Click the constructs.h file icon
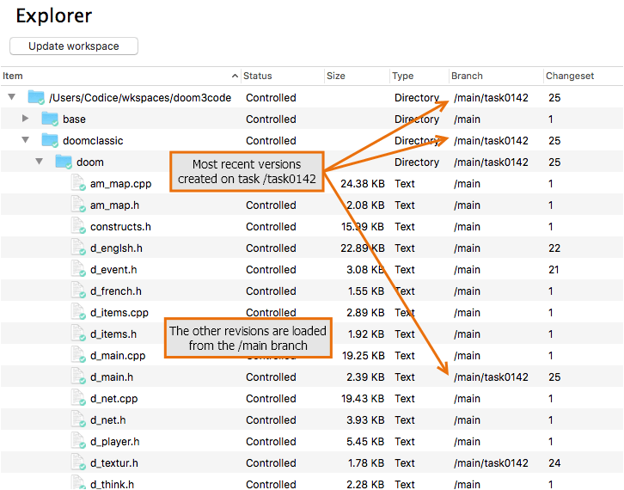 (78, 226)
